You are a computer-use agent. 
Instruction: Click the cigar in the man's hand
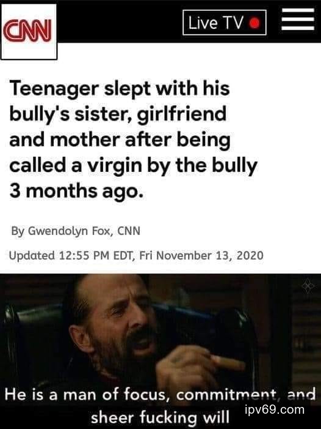click(229, 363)
